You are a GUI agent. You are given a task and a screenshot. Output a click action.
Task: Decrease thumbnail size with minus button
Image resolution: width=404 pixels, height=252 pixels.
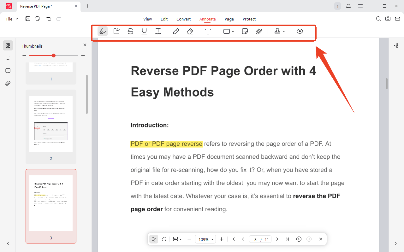(24, 56)
